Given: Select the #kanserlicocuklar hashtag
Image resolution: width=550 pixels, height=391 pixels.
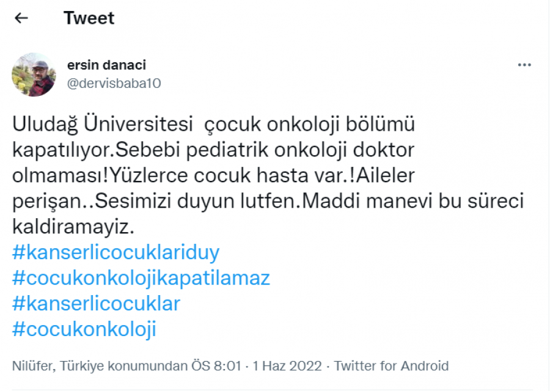Looking at the screenshot, I should pyautogui.click(x=96, y=304).
